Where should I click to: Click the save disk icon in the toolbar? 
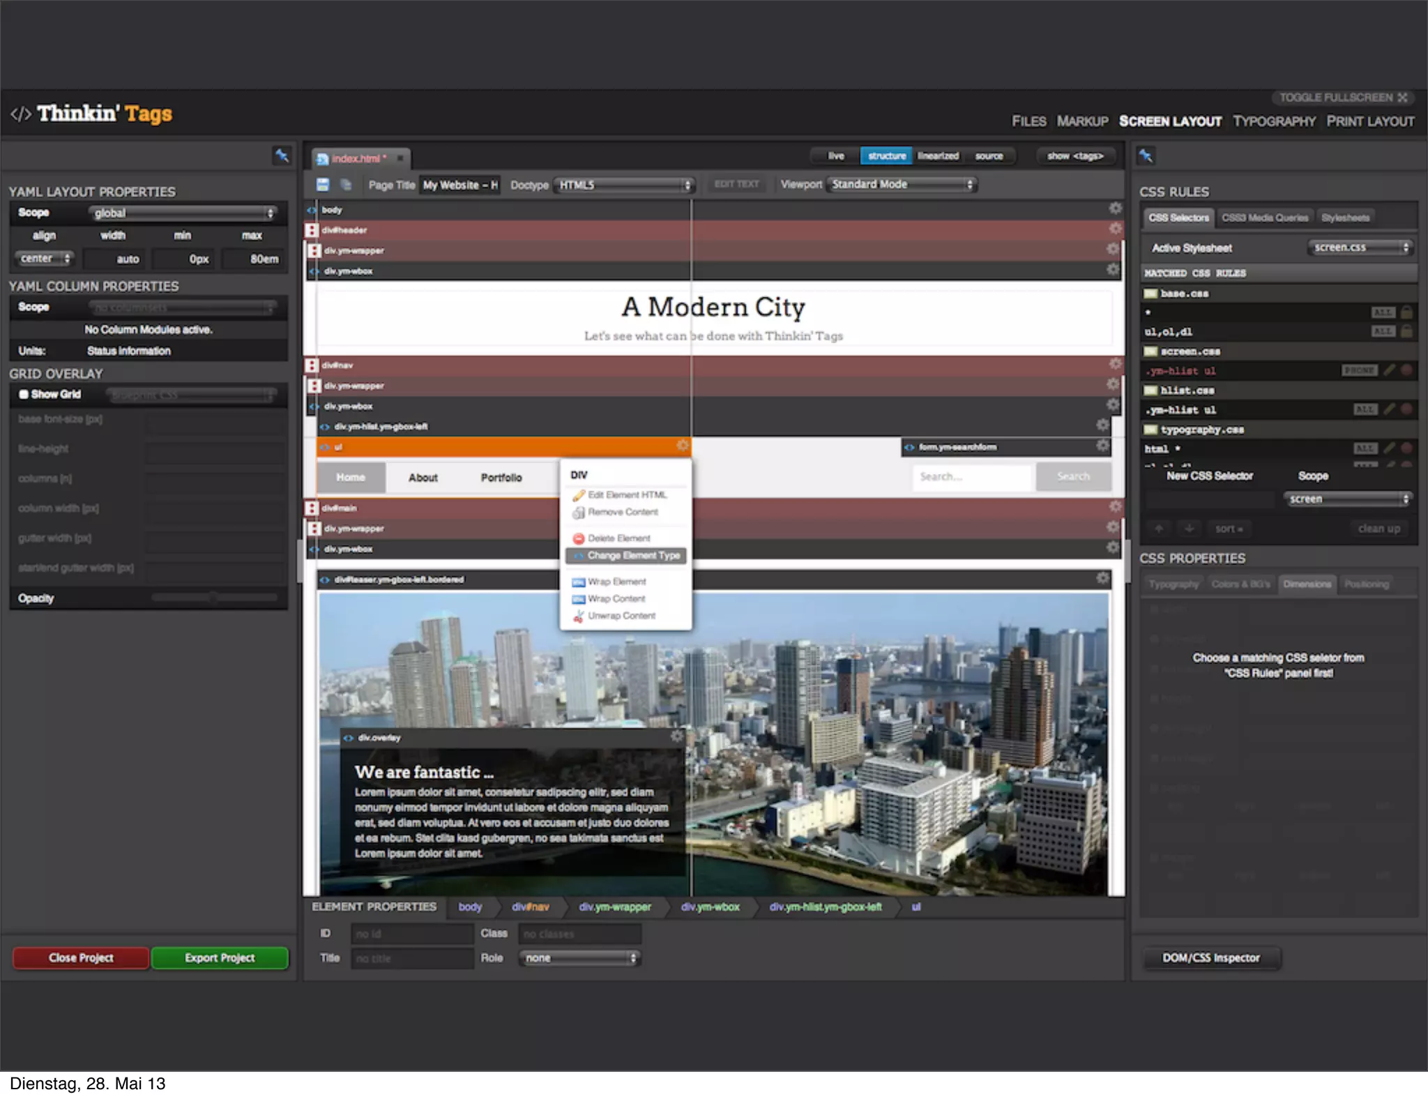[x=323, y=185]
